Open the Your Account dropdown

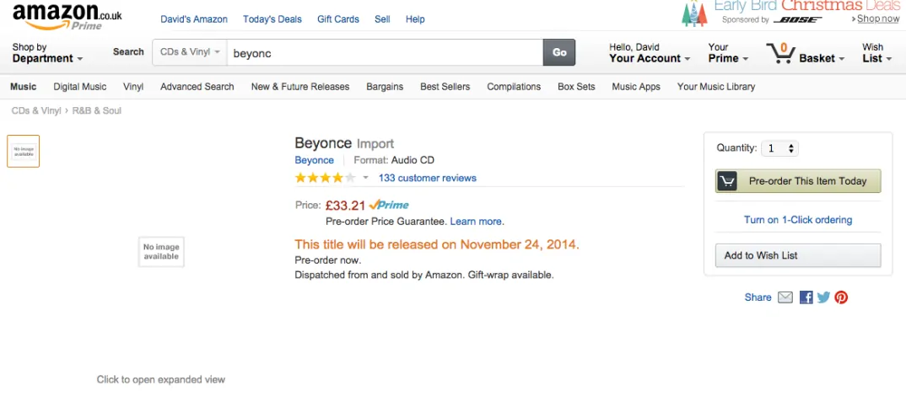649,53
